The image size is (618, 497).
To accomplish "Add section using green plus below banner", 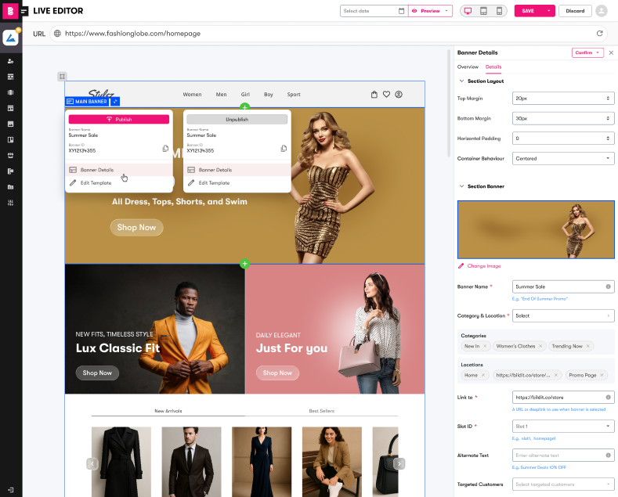I will [x=244, y=264].
